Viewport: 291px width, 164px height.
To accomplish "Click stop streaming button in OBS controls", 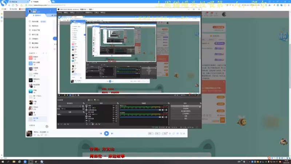I will (x=186, y=106).
